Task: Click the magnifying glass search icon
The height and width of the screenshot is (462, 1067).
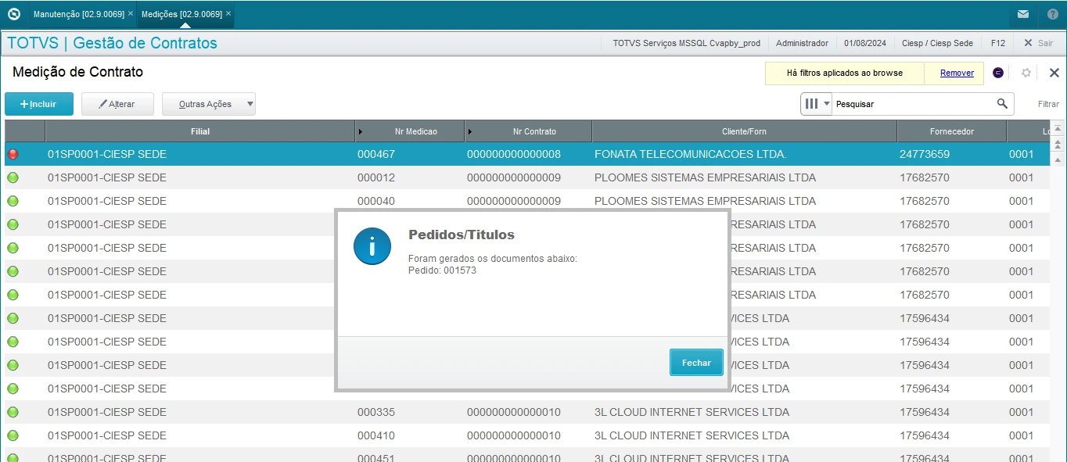Action: coord(1002,104)
